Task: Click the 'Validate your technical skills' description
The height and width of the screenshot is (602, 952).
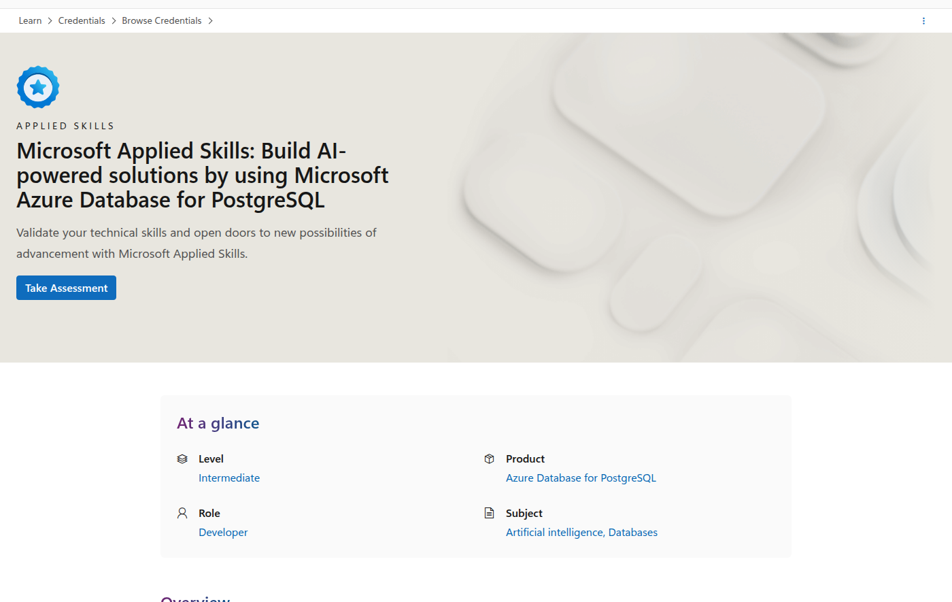Action: click(x=197, y=243)
